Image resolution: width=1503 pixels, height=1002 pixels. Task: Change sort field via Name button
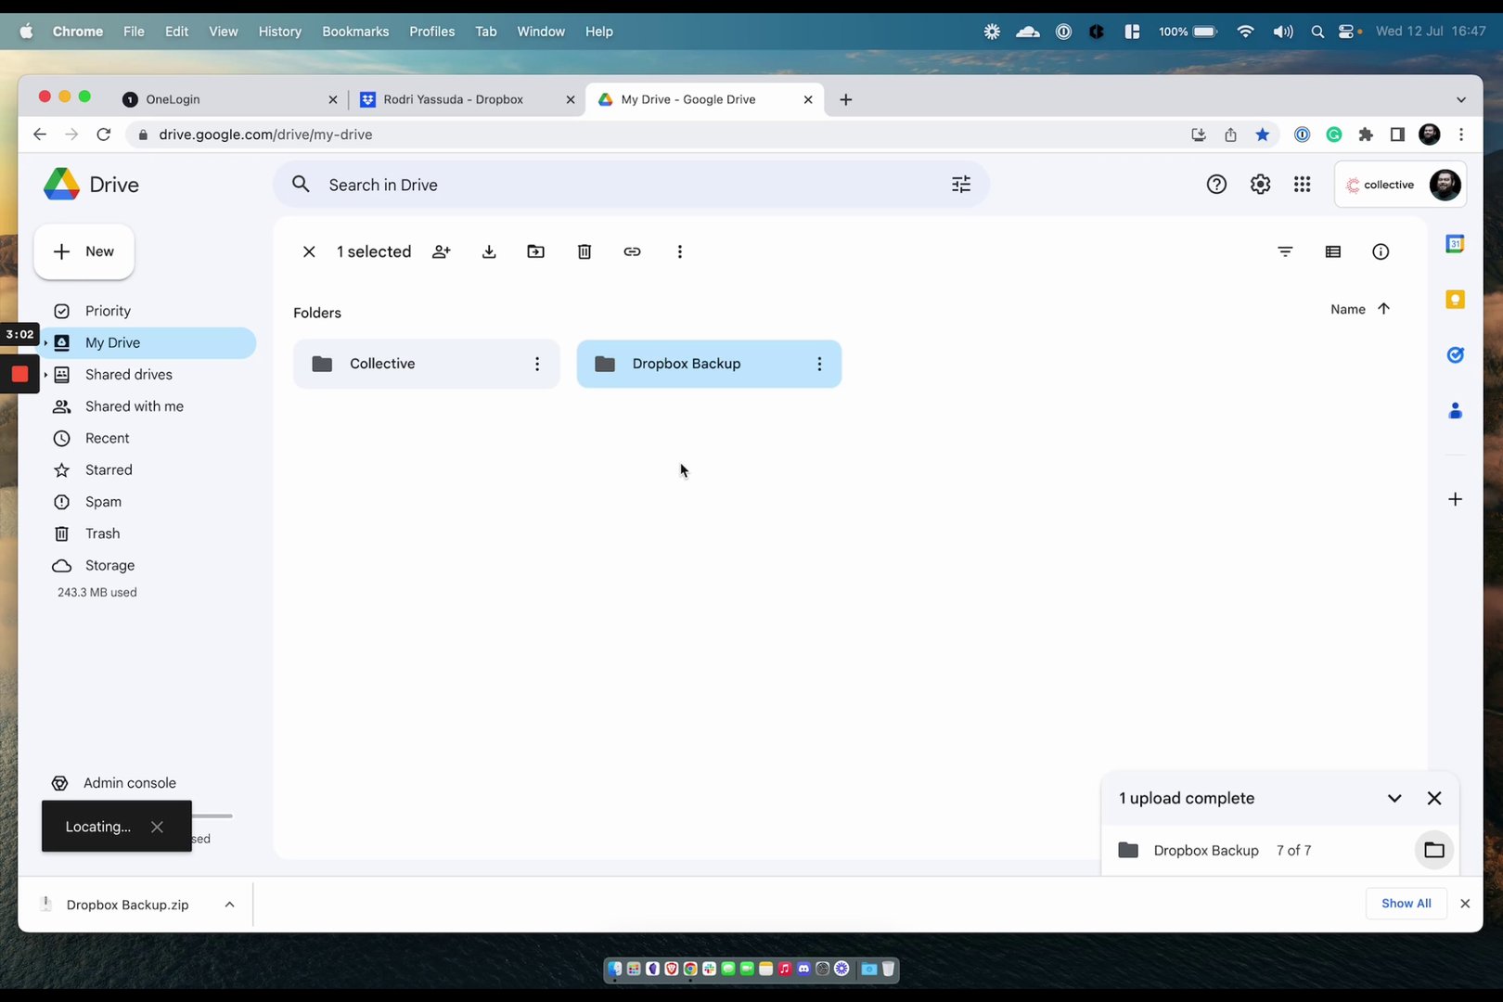(x=1348, y=309)
